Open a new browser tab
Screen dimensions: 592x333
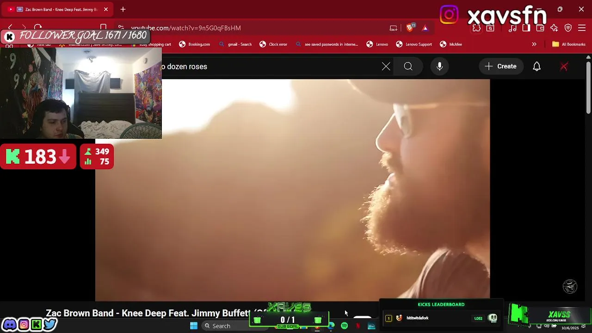pyautogui.click(x=123, y=9)
